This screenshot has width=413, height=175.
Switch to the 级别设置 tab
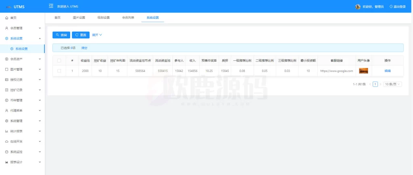pos(104,18)
